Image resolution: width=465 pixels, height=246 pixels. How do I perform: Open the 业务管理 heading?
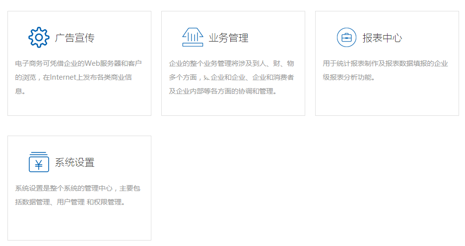(228, 38)
